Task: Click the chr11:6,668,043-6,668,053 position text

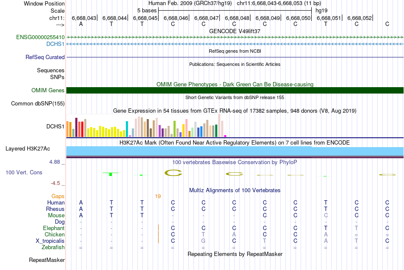Action: click(x=279, y=3)
